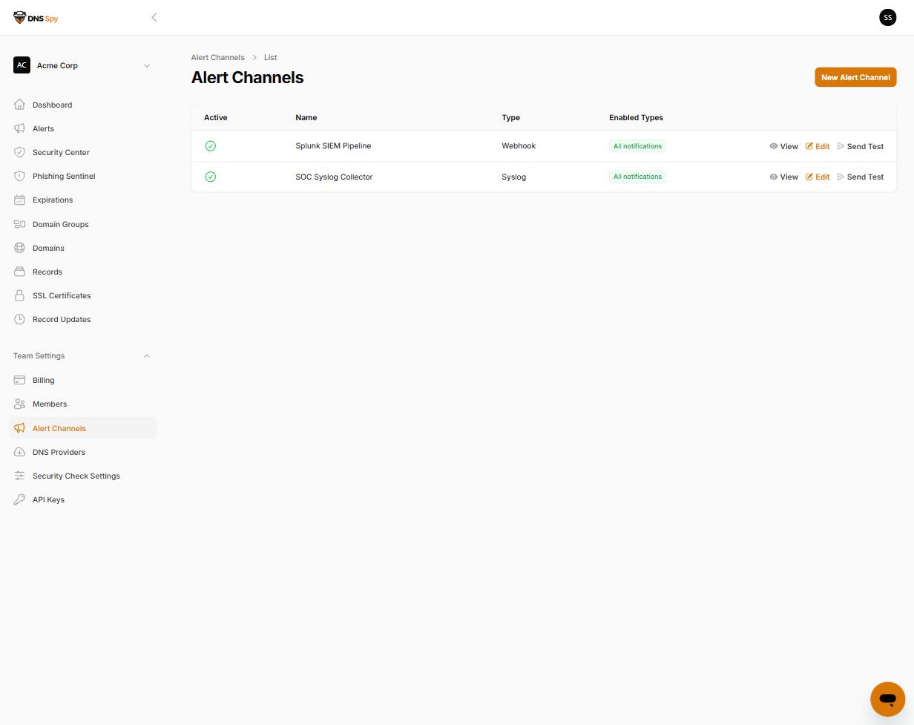Go to Record Updates
The width and height of the screenshot is (914, 725).
pyautogui.click(x=82, y=319)
